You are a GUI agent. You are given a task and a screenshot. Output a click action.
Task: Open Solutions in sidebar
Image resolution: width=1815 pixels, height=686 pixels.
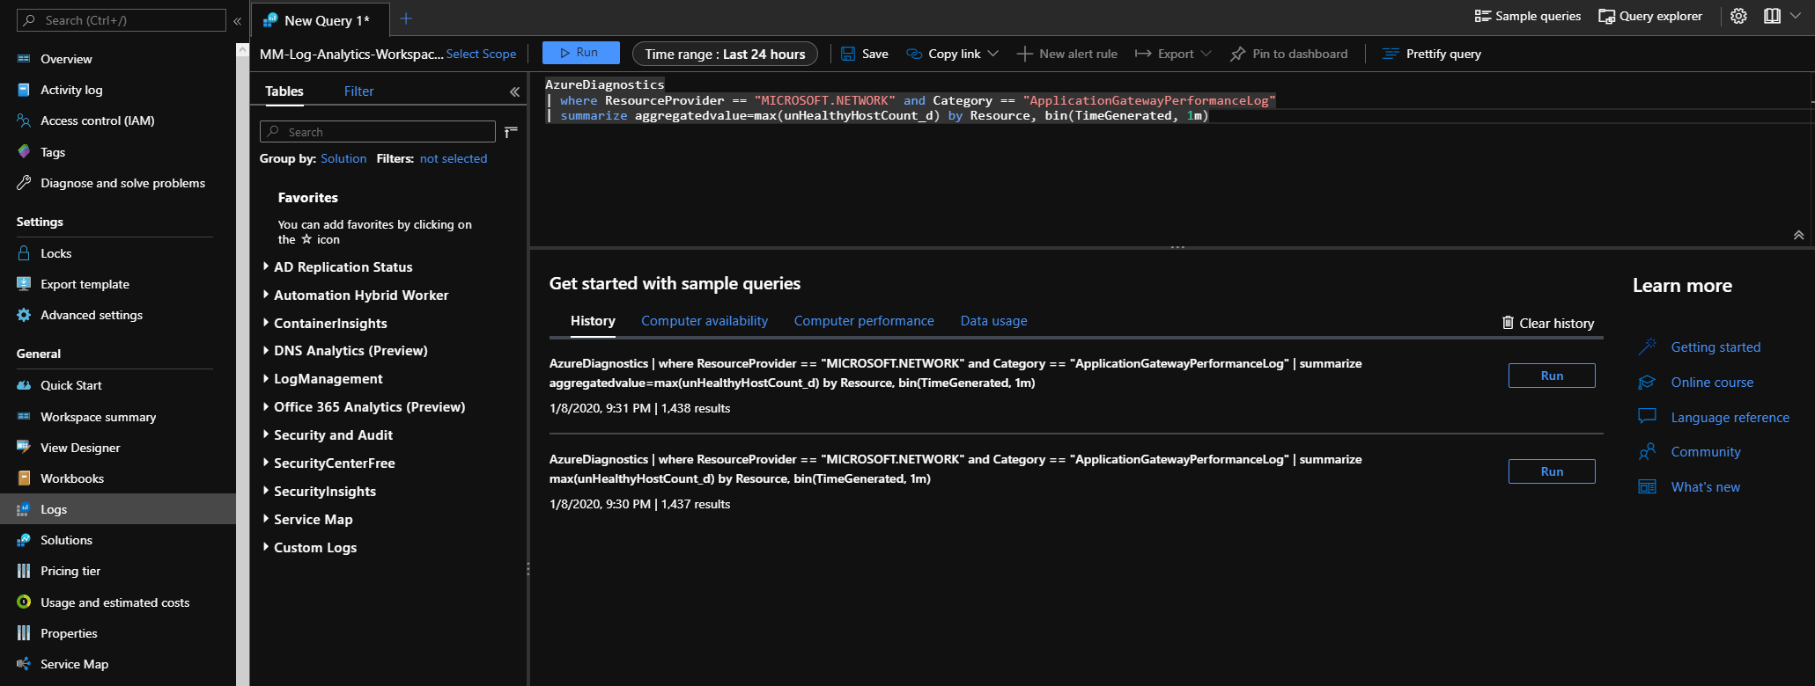point(66,540)
